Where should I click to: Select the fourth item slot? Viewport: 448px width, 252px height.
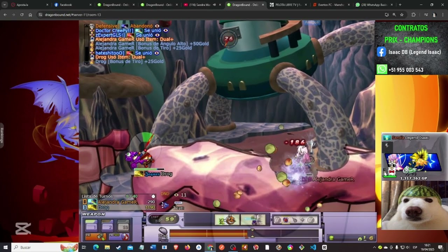tap(303, 220)
